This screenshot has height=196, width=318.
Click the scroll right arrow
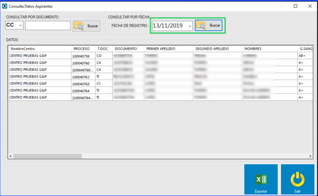[x=310, y=156]
